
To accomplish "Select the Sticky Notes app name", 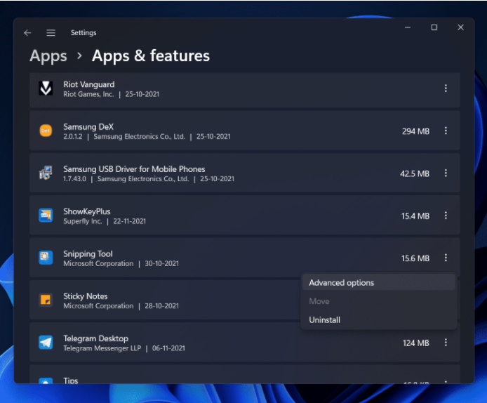I will [x=86, y=296].
